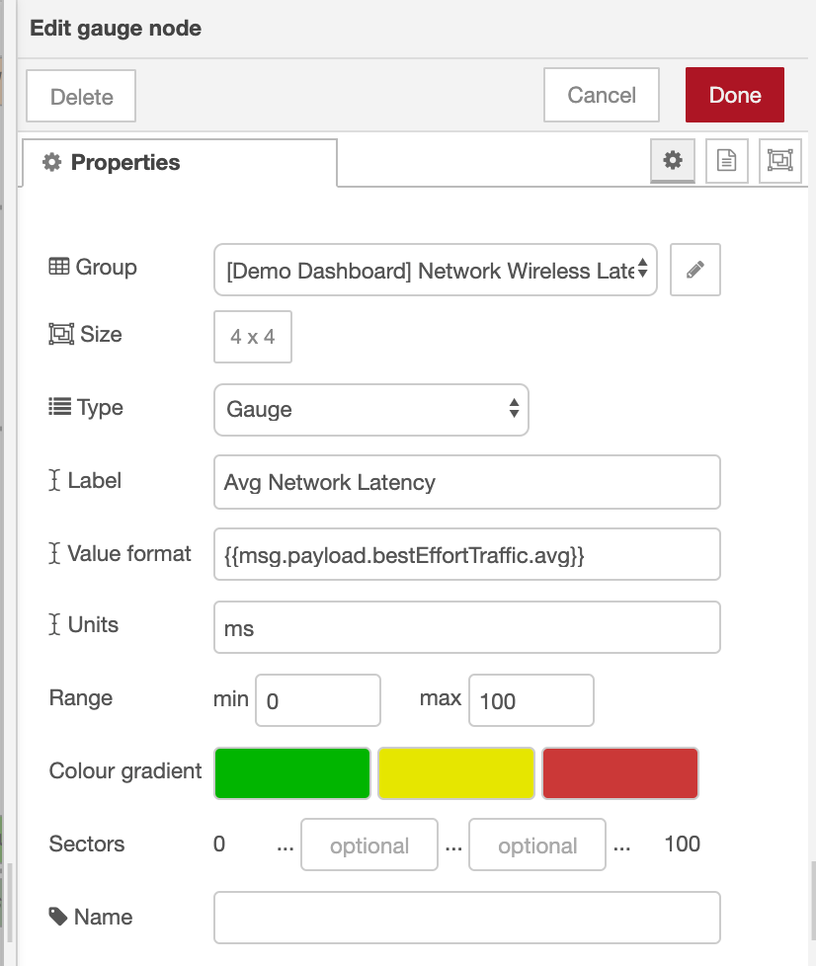
Task: Open the node description panel
Action: [726, 160]
